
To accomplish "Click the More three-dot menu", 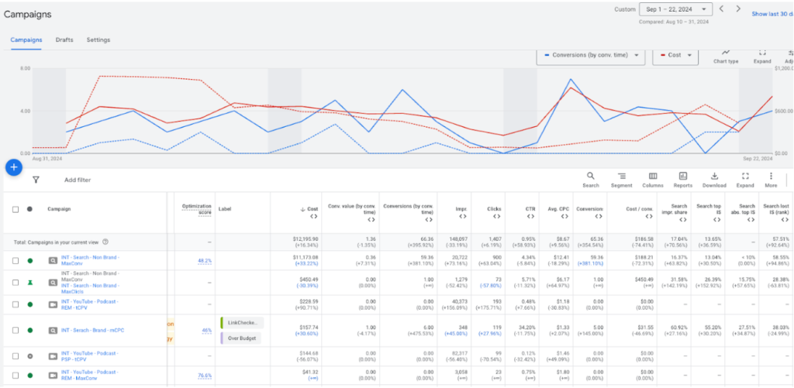I will (x=771, y=180).
